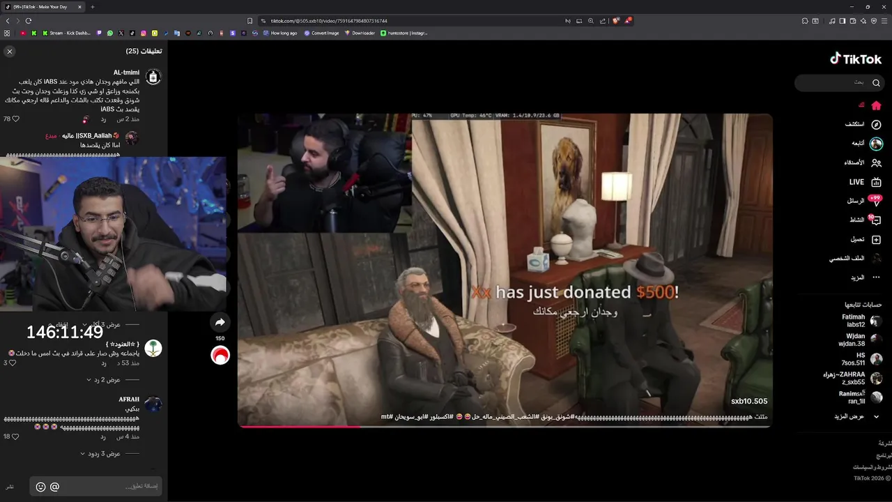Share the video using the arrow icon
Viewport: 892px width, 502px height.
coord(220,322)
